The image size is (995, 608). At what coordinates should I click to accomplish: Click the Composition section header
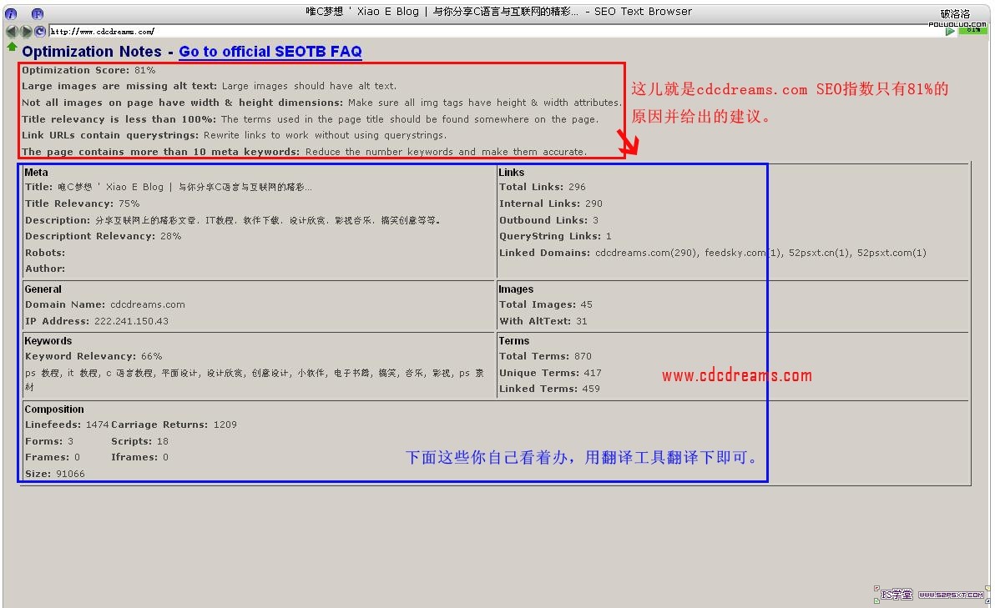click(x=54, y=410)
